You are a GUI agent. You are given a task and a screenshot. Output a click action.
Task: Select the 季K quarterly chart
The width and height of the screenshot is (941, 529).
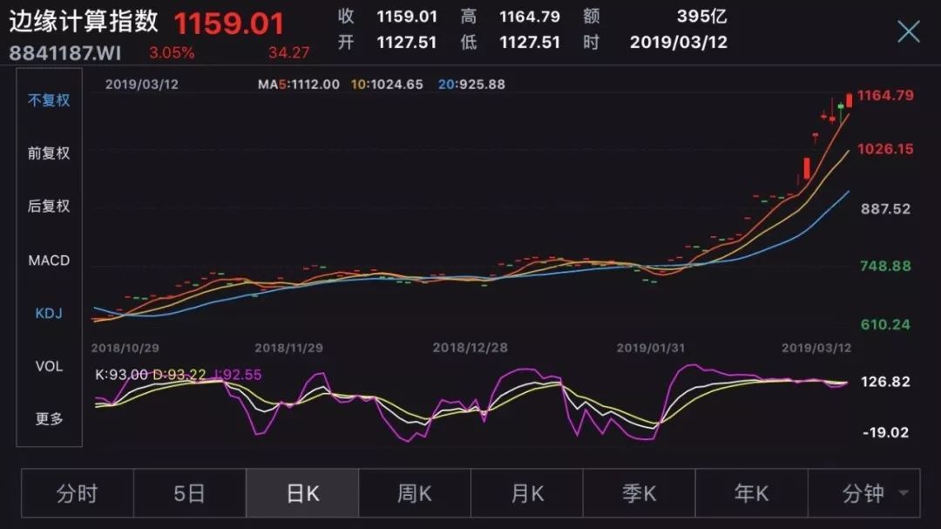tap(639, 492)
